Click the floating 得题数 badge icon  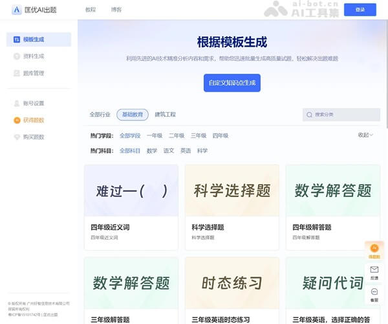[374, 249]
